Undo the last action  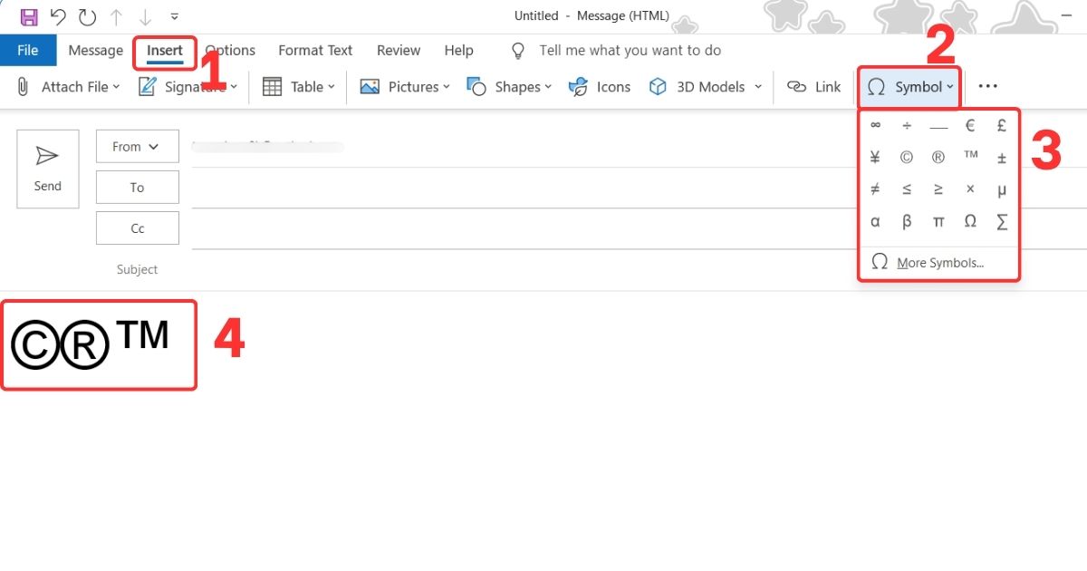coord(57,16)
